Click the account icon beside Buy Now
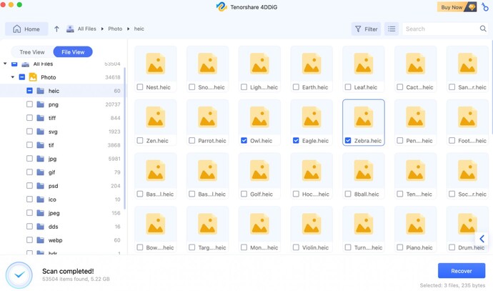493x291 pixels. [485, 7]
